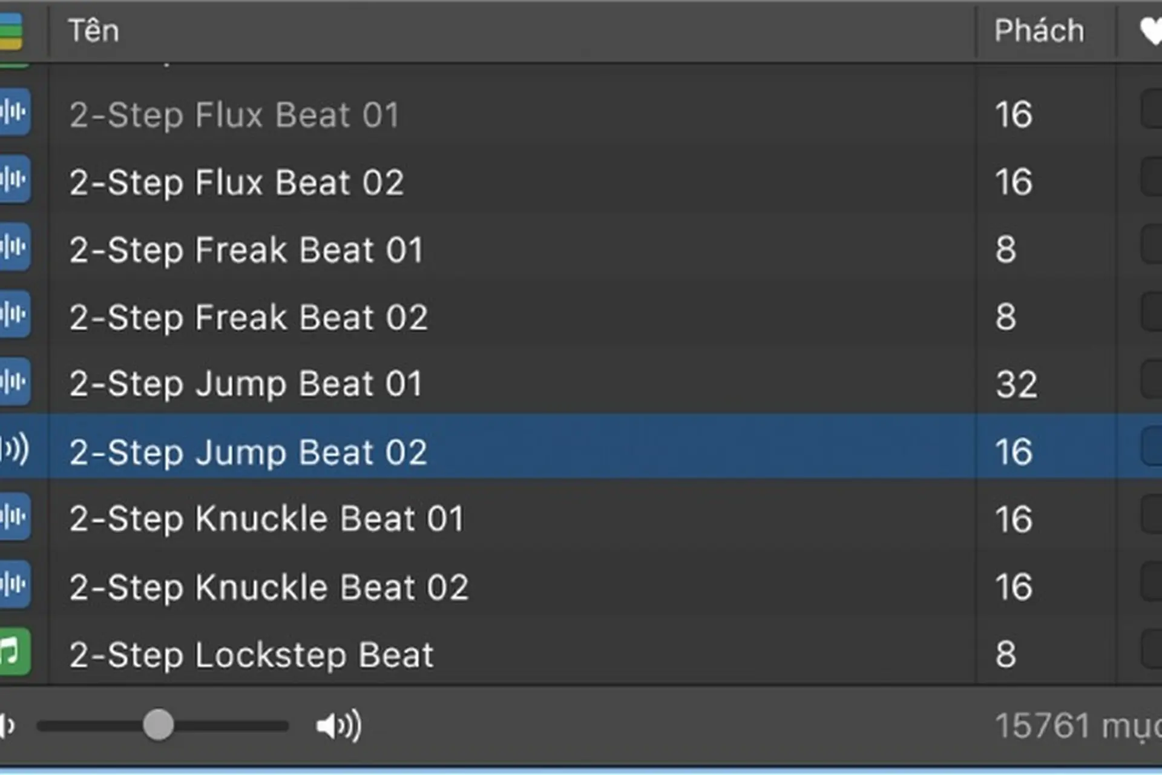Screen dimensions: 1162x775
Task: Click the waveform icon beside 2-Step Knuckle Beat 01
Action: [15, 517]
